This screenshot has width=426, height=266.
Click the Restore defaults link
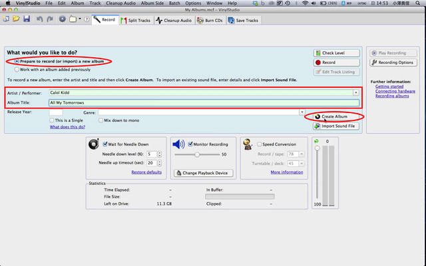pos(146,172)
